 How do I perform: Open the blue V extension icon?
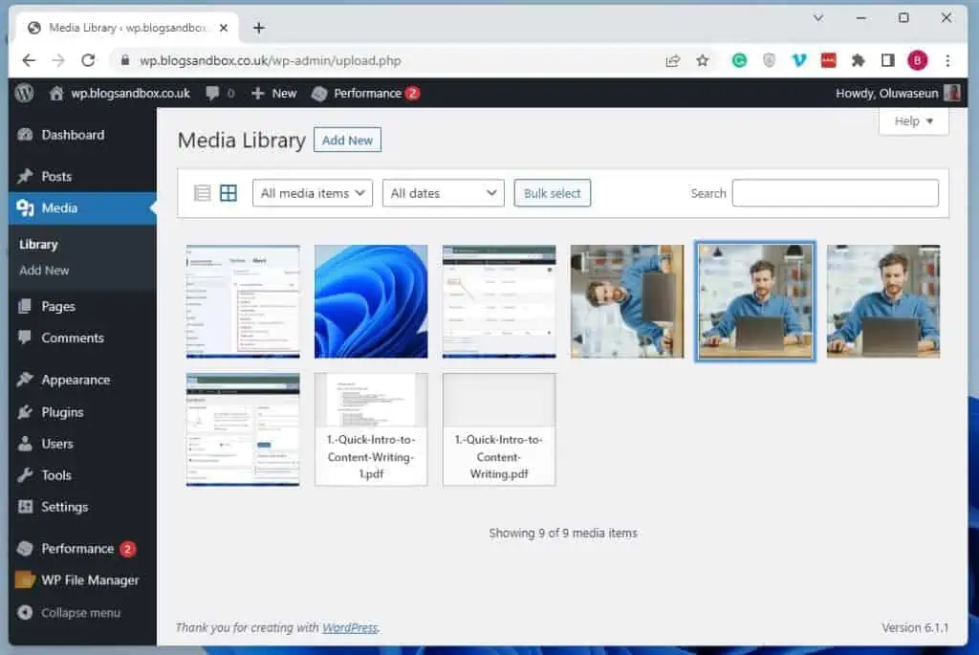798,60
